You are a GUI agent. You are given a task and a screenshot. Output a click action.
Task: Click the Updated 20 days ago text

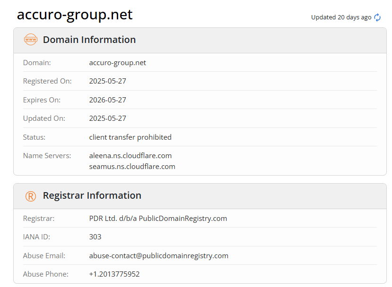pos(341,17)
